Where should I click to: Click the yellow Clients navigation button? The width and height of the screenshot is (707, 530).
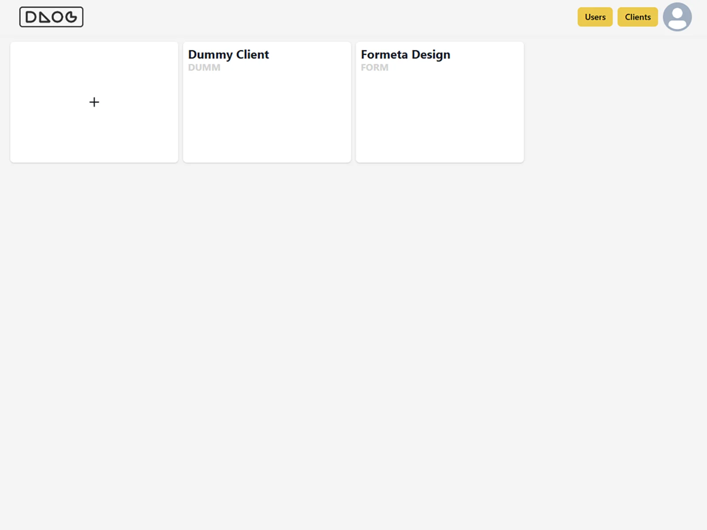click(637, 17)
